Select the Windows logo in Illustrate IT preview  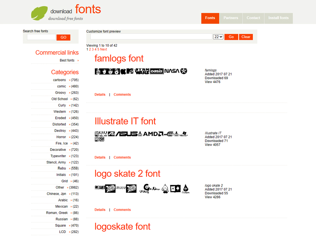click(x=184, y=134)
